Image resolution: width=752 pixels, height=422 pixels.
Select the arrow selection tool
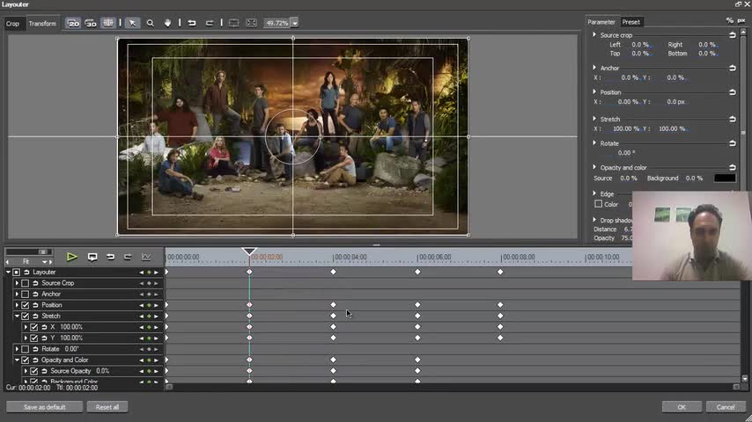click(x=132, y=23)
